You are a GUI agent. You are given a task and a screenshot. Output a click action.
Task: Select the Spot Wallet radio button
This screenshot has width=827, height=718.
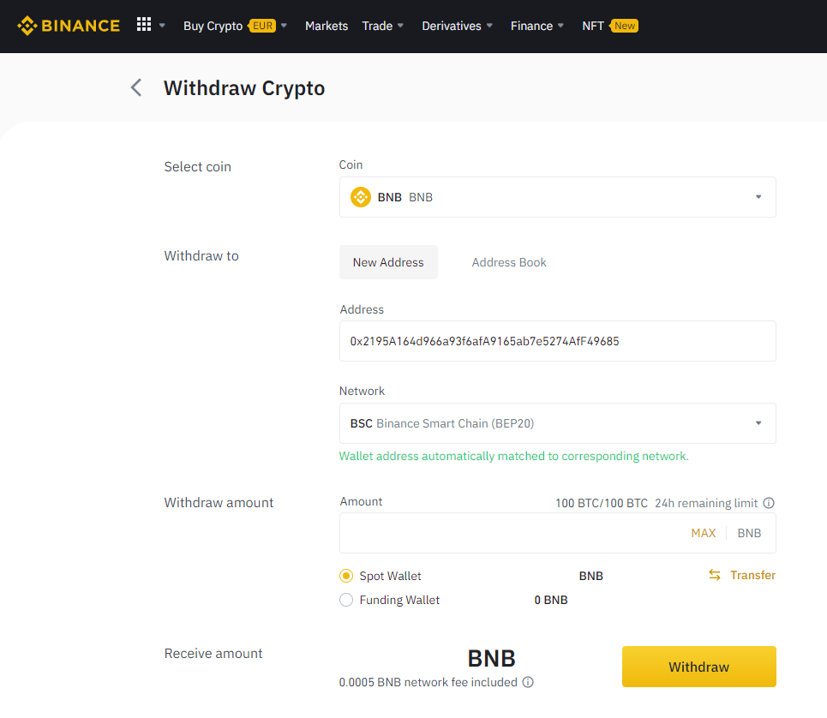click(x=346, y=576)
